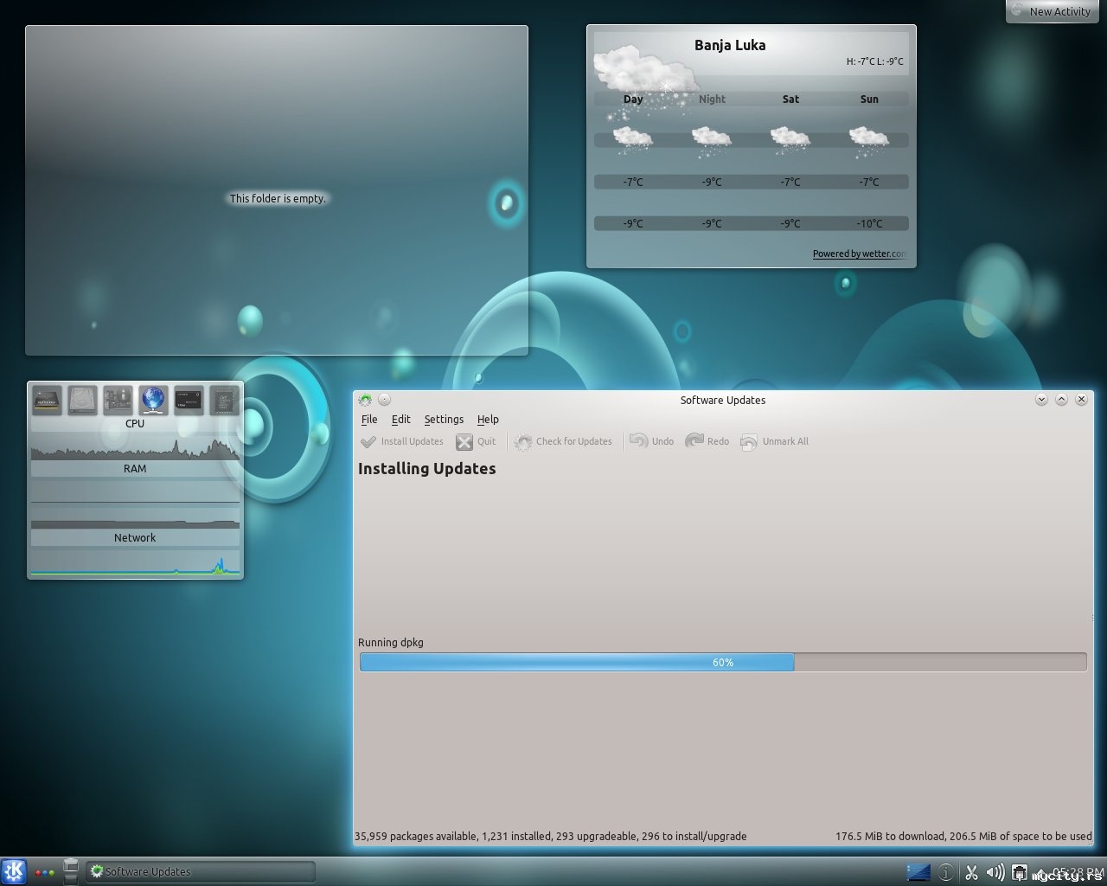Click the 60% installation progress bar

tap(722, 663)
